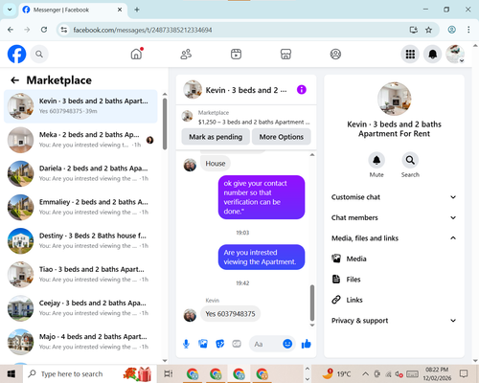
Task: Open the nine-dot Menu grid icon
Action: pyautogui.click(x=410, y=54)
